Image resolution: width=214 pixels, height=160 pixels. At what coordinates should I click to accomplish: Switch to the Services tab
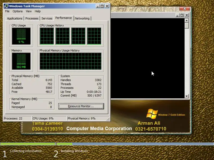[47, 18]
